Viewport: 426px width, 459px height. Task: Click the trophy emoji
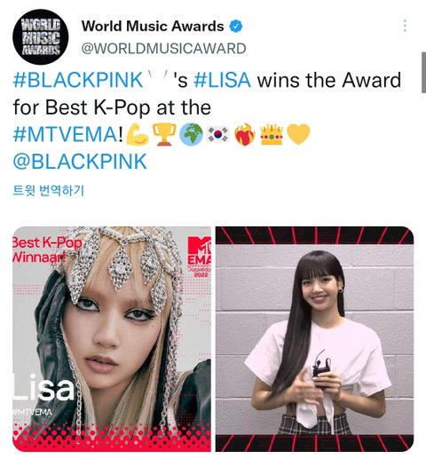point(164,135)
